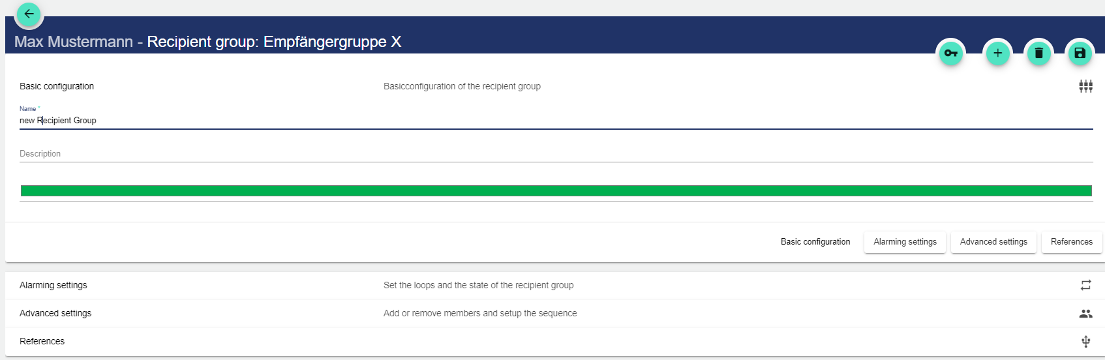The width and height of the screenshot is (1105, 360).
Task: Click the people icon for Advanced settings
Action: [x=1085, y=314]
